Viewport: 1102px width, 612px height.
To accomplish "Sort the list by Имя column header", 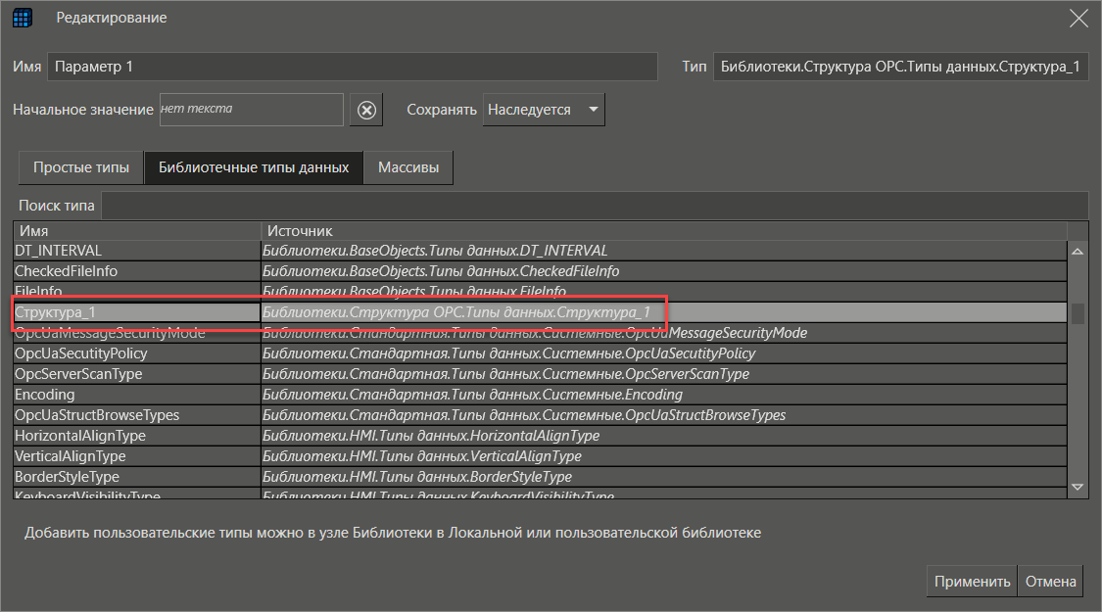I will pyautogui.click(x=137, y=230).
